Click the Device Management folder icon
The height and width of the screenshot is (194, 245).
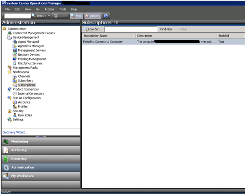point(9,37)
